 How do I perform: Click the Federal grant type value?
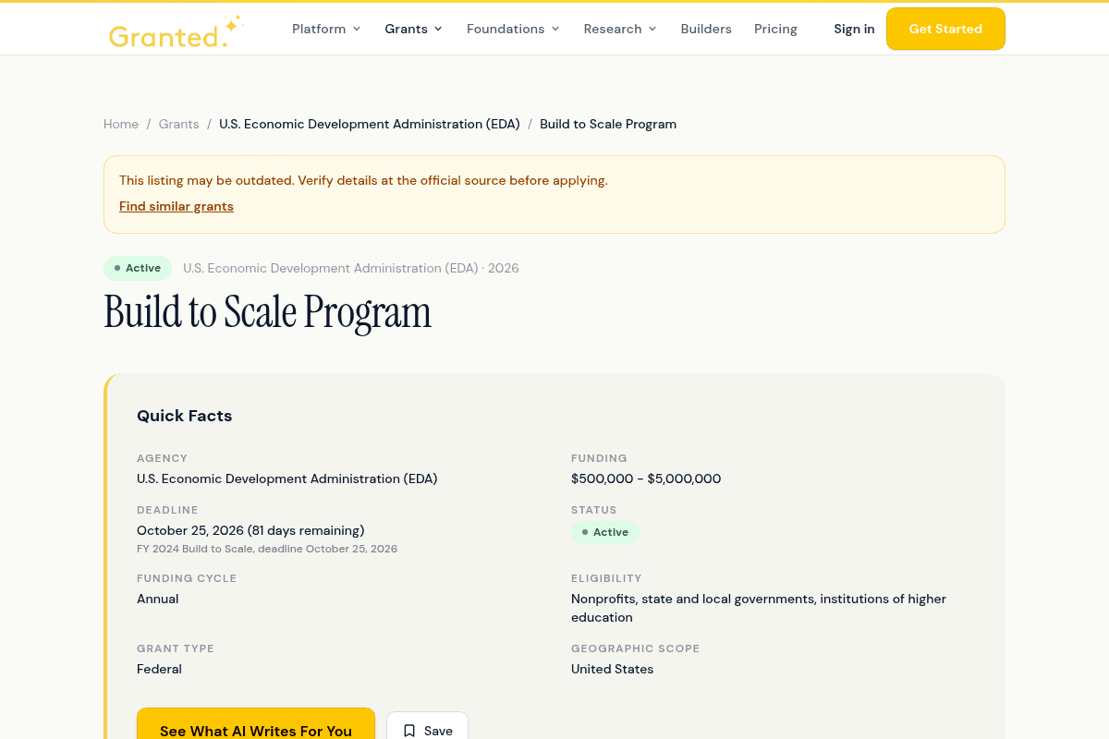click(159, 669)
